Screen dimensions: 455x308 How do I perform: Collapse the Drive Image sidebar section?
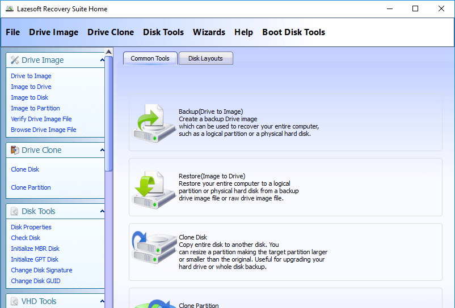tap(102, 60)
